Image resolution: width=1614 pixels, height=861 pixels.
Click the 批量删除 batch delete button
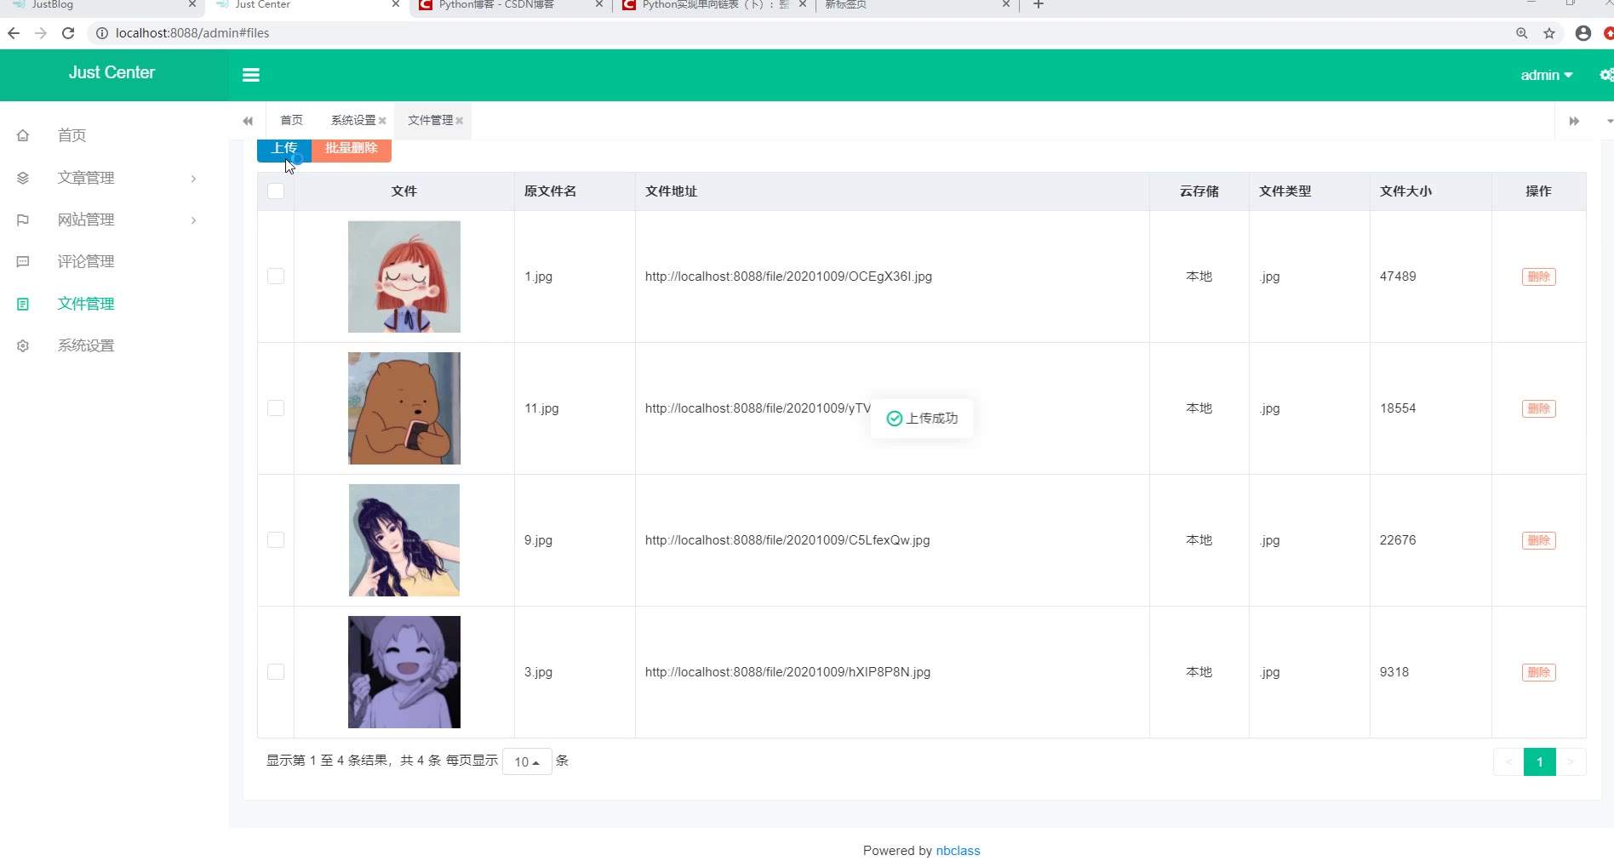coord(352,149)
